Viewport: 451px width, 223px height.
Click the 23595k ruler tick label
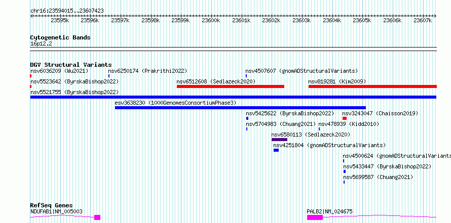coord(60,20)
